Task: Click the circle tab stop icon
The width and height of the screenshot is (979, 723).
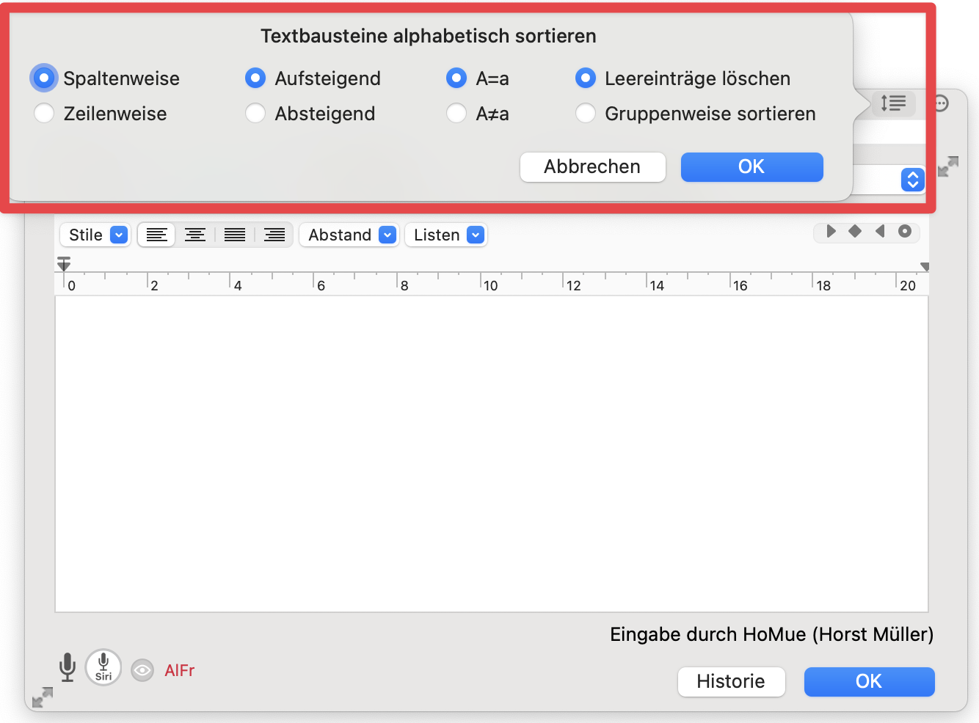Action: coord(905,232)
